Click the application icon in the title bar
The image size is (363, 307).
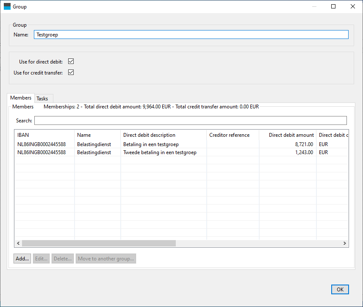[x=7, y=6]
